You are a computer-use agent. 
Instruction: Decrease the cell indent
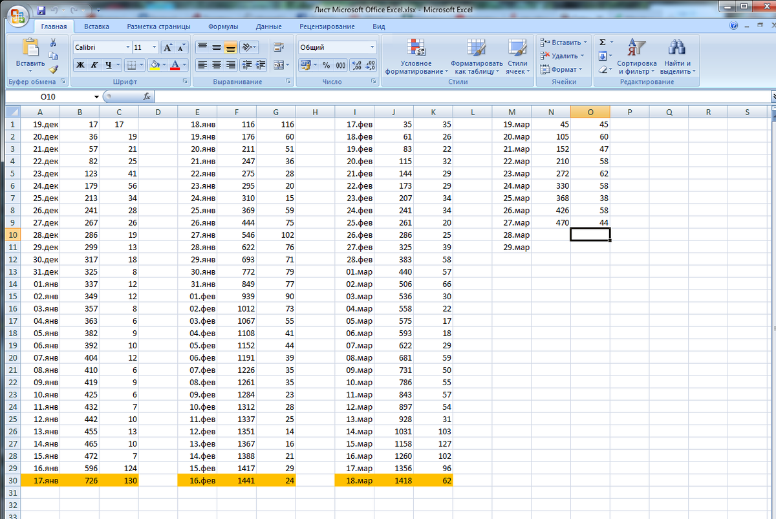tap(246, 65)
